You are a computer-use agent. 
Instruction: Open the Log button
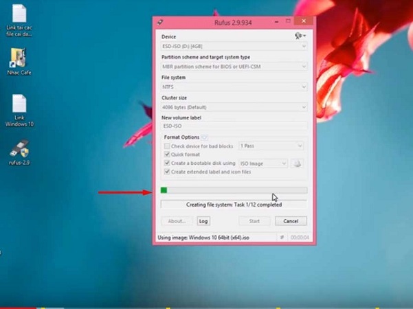(x=203, y=221)
